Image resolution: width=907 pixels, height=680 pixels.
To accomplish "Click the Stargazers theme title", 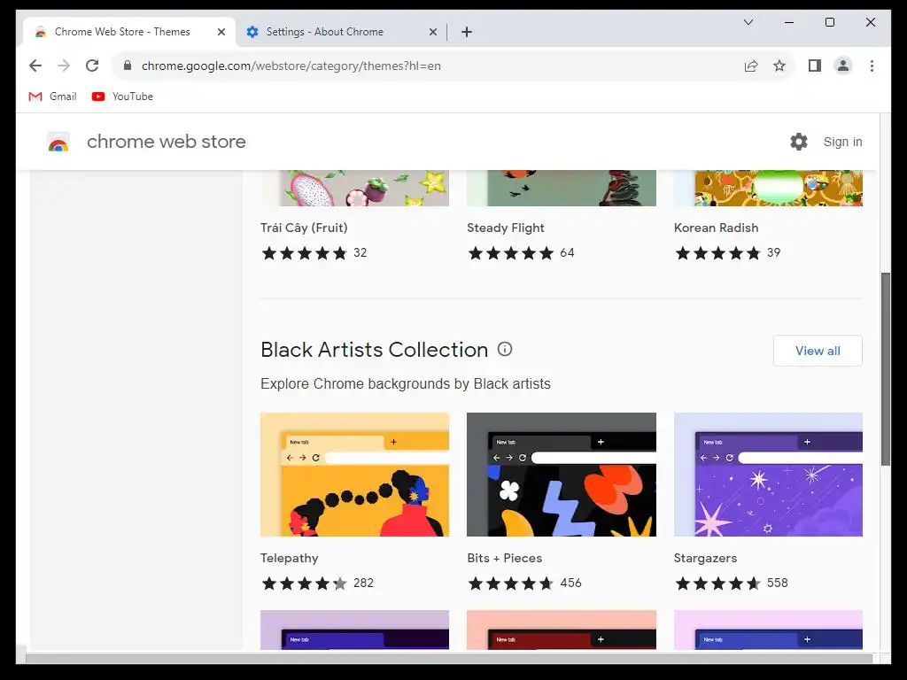I will pos(705,558).
